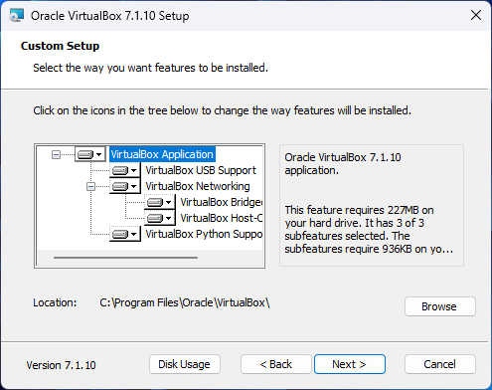The image size is (492, 390).
Task: Select VirtualBox USB Support tree item
Action: pyautogui.click(x=201, y=170)
